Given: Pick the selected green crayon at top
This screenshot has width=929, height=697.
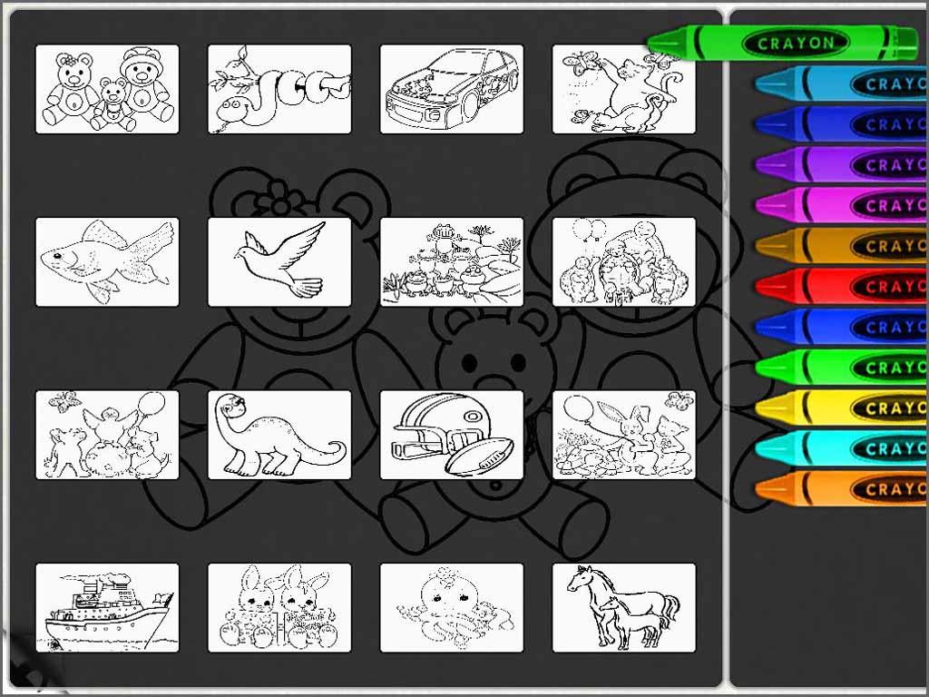Looking at the screenshot, I should pyautogui.click(x=782, y=43).
